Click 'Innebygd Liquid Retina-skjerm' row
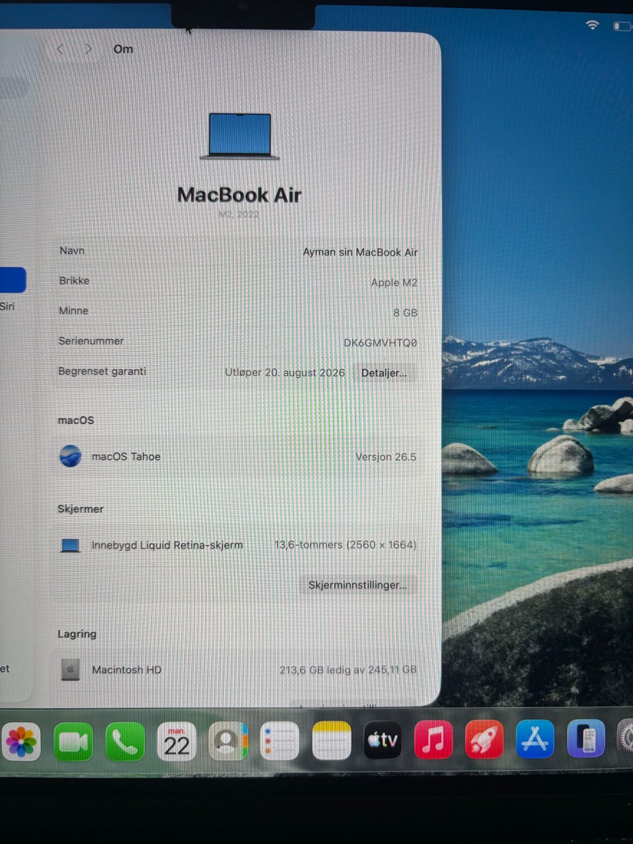The image size is (633, 844). click(x=237, y=545)
